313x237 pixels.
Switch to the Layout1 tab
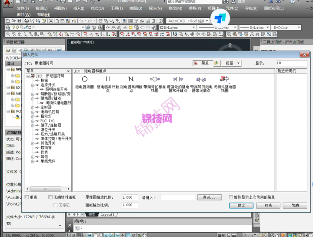[107, 215]
